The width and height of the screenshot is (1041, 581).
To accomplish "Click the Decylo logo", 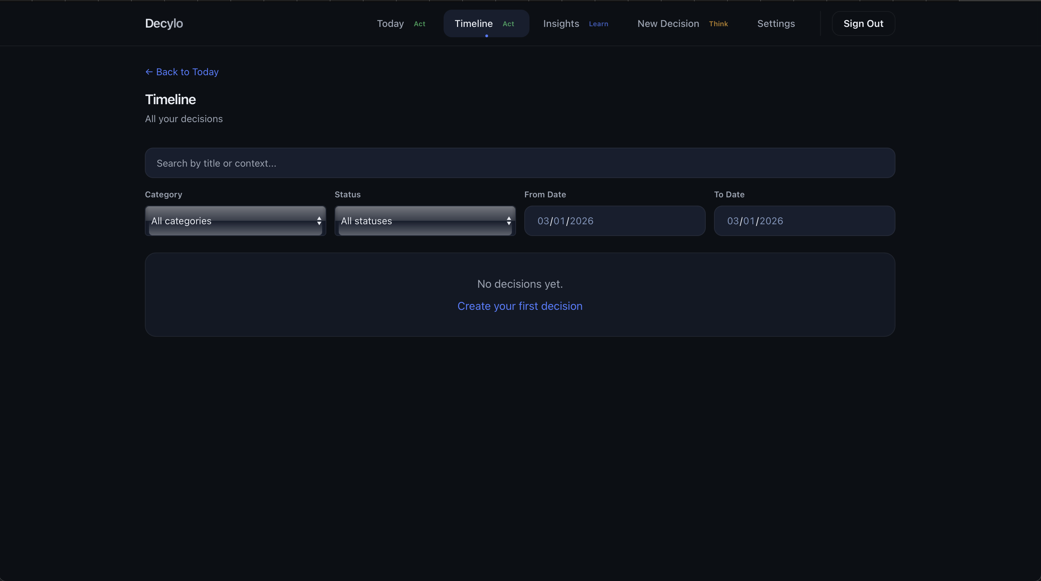I will point(164,23).
